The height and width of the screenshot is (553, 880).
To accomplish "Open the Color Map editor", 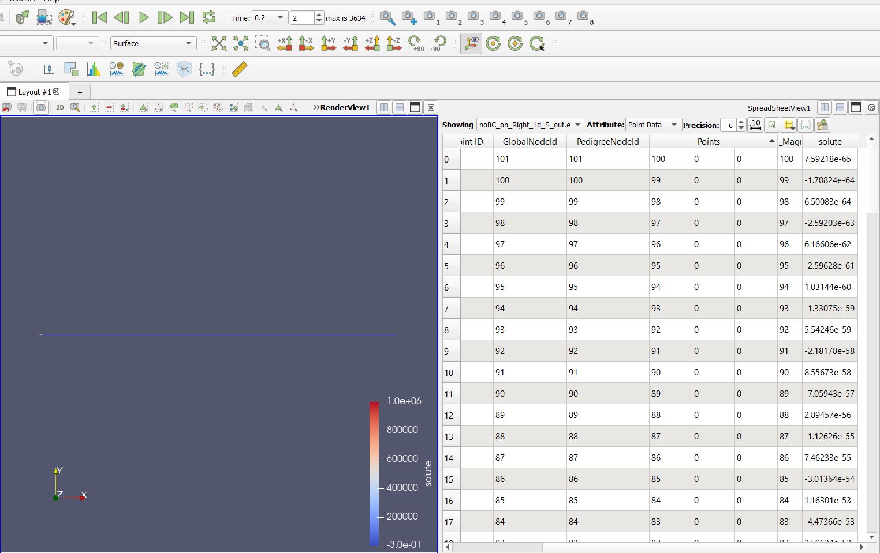I will [x=68, y=17].
